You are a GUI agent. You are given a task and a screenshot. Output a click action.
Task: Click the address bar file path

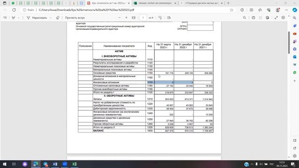tap(86, 10)
